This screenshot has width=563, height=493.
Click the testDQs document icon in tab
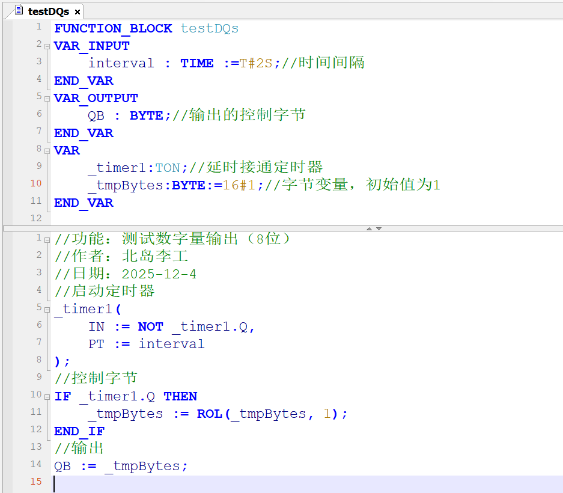coord(19,11)
